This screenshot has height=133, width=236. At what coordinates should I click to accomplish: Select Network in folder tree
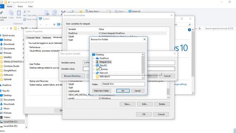104,73
